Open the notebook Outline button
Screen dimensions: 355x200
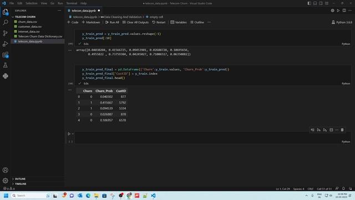(x=197, y=22)
